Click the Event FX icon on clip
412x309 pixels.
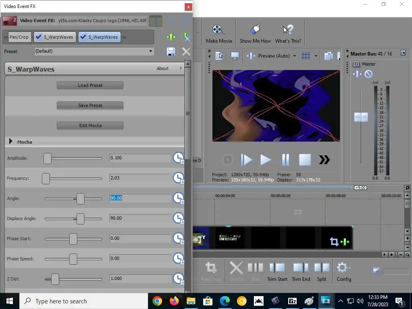pyautogui.click(x=345, y=241)
